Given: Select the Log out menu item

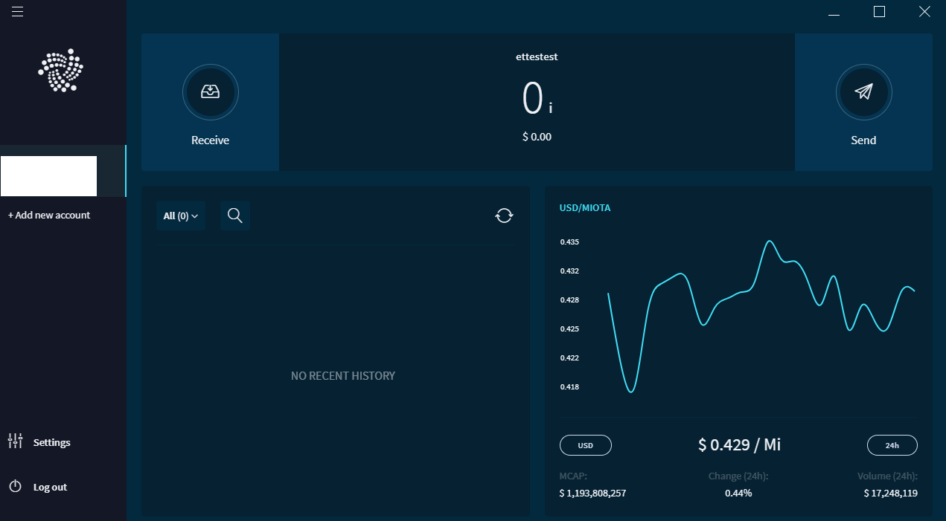Looking at the screenshot, I should 50,487.
